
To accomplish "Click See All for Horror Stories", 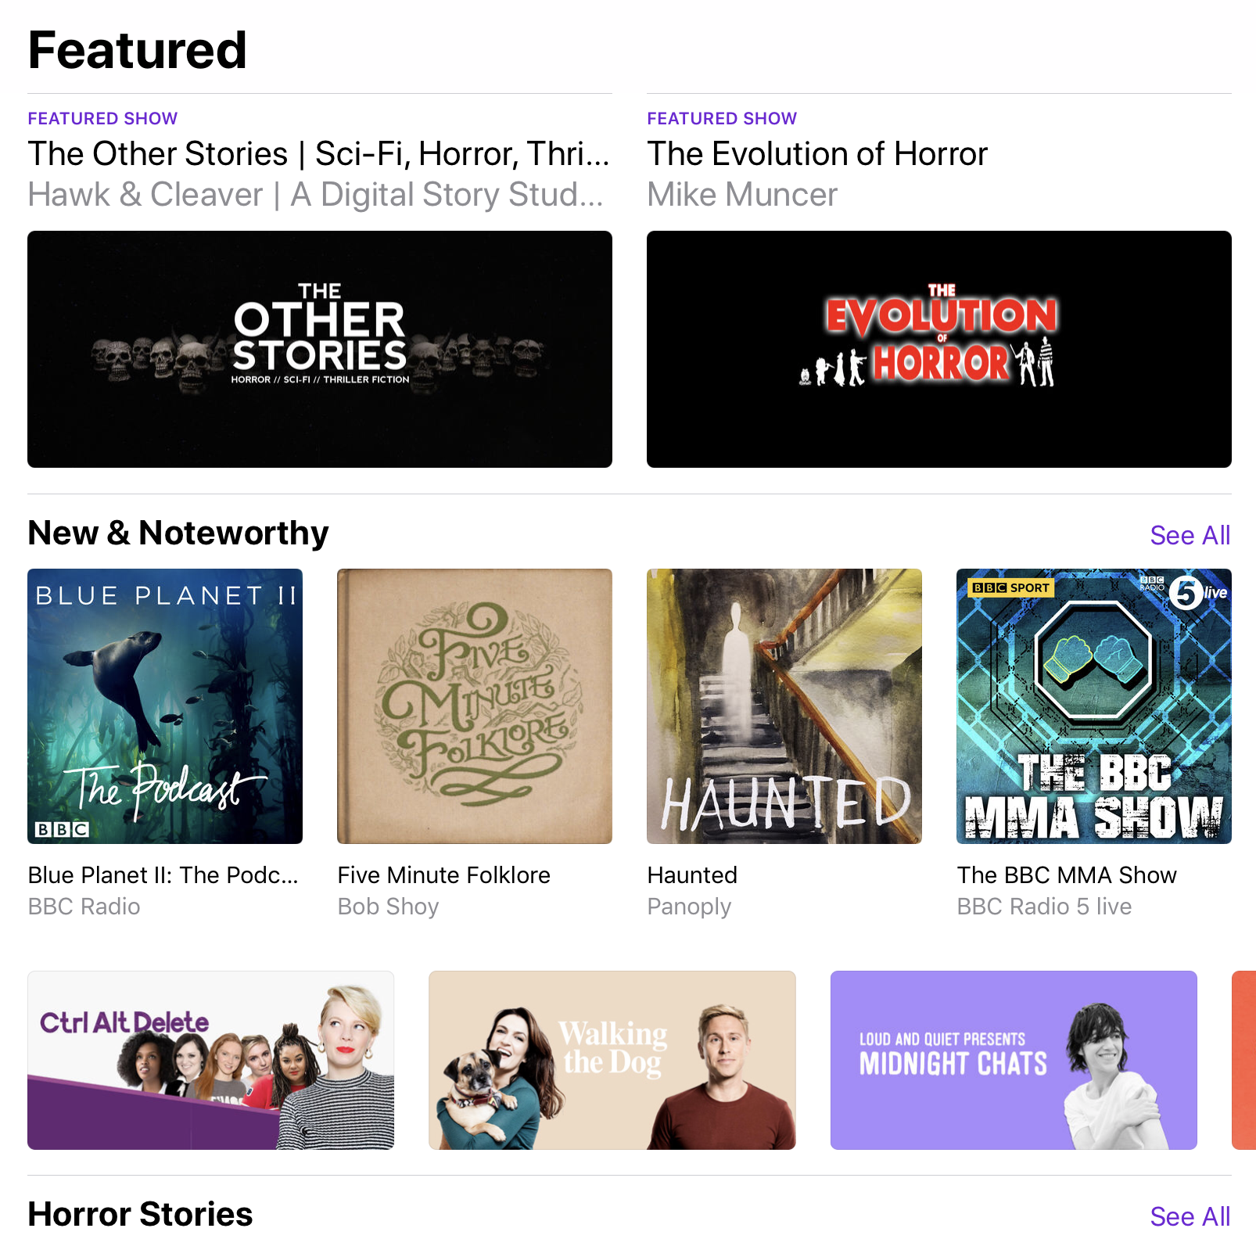I will (x=1190, y=1216).
